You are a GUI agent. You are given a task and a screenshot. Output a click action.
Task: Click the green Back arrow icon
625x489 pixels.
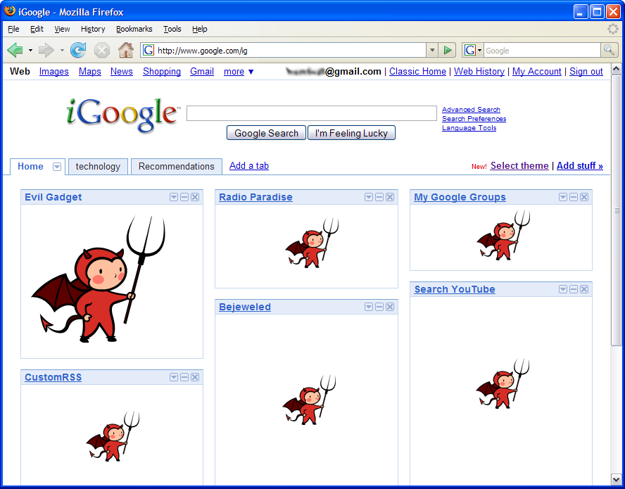pos(15,50)
